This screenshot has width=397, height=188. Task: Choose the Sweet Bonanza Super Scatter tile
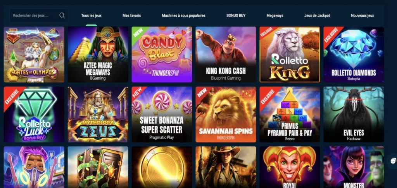point(162,115)
